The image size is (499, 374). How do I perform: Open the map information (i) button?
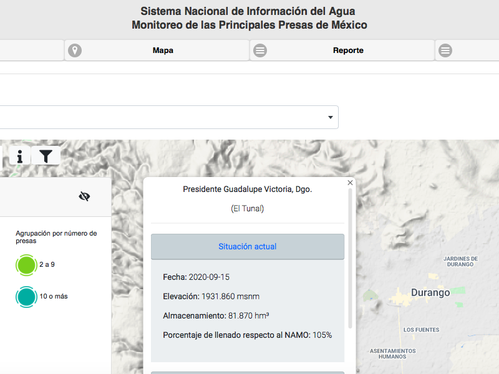point(20,156)
